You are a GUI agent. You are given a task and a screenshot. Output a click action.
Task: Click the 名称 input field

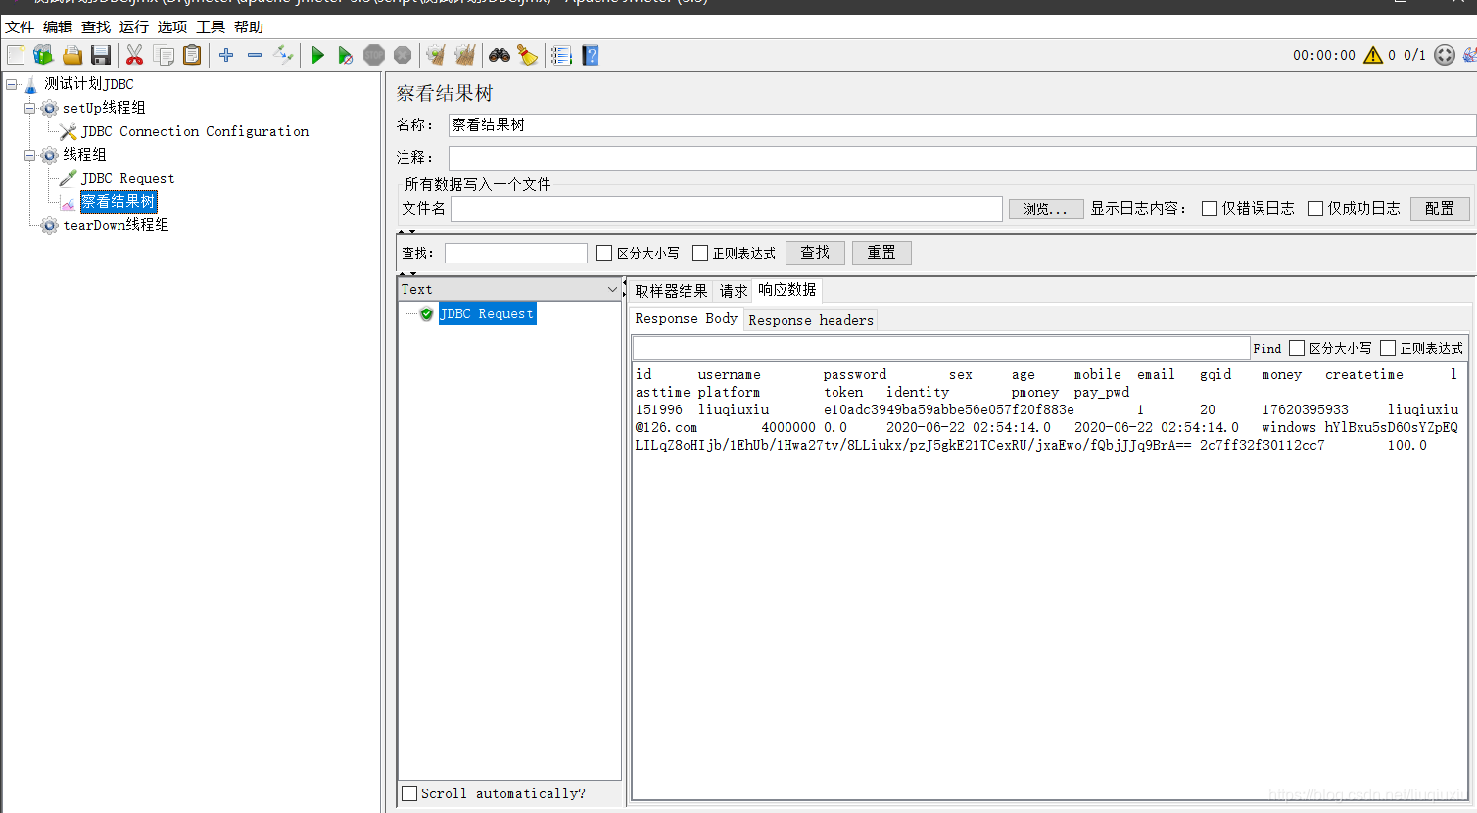[x=962, y=125]
